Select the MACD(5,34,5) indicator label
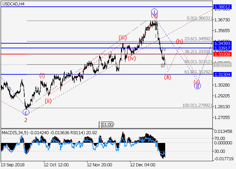 tap(14, 132)
